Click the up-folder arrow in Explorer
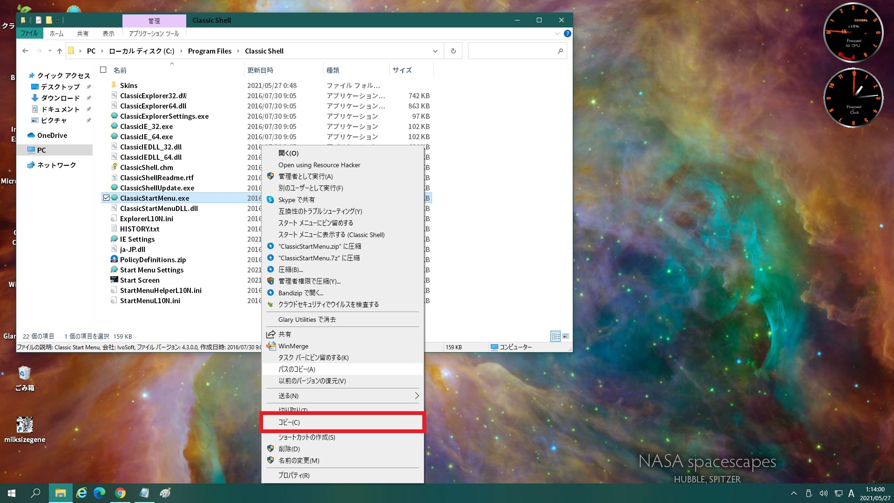 pyautogui.click(x=60, y=51)
